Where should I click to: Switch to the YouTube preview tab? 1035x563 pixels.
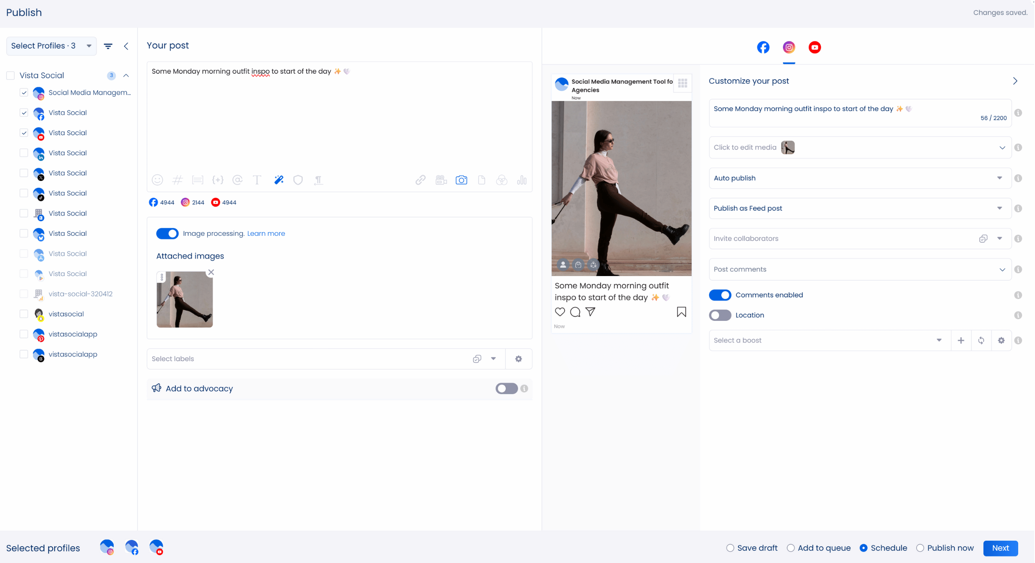pyautogui.click(x=814, y=47)
